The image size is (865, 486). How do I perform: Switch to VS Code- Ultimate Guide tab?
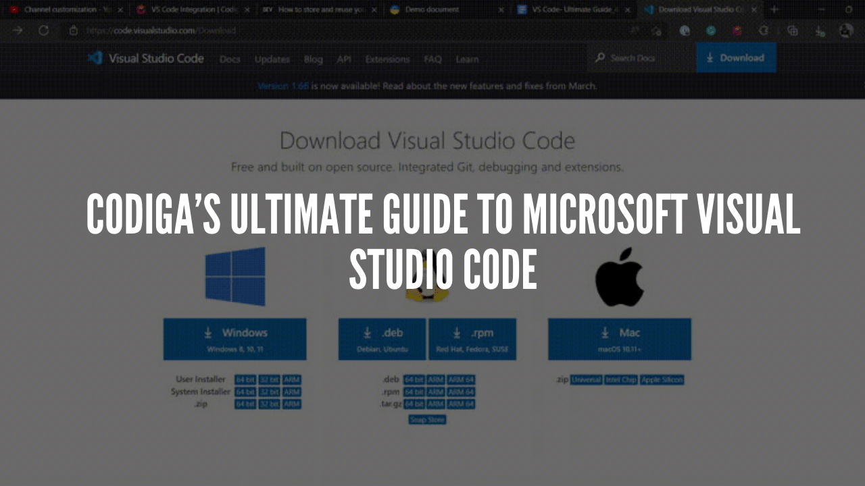[x=573, y=9]
